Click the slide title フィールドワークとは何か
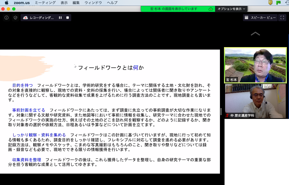The width and height of the screenshot is (289, 185). click(x=111, y=68)
